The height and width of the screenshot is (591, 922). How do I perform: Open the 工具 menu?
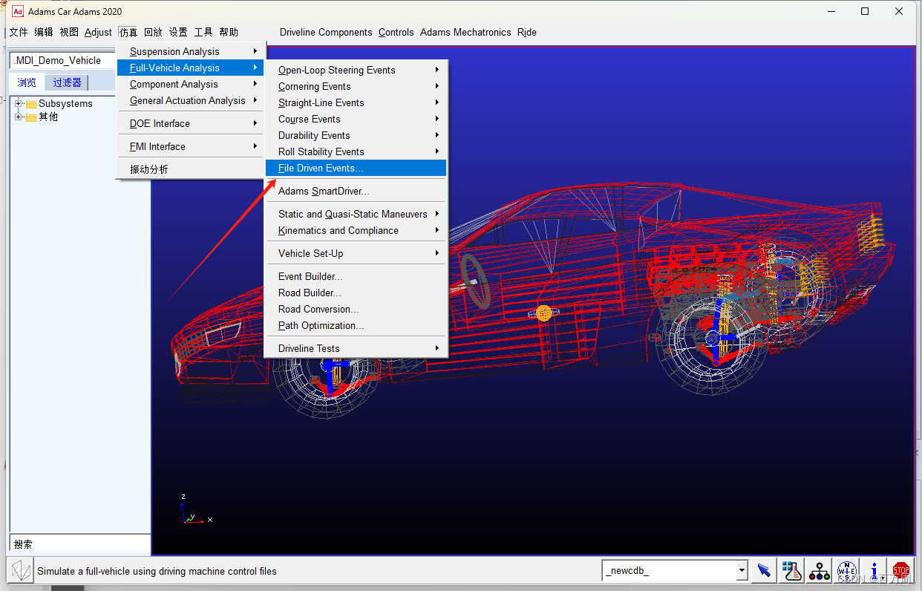pyautogui.click(x=203, y=32)
